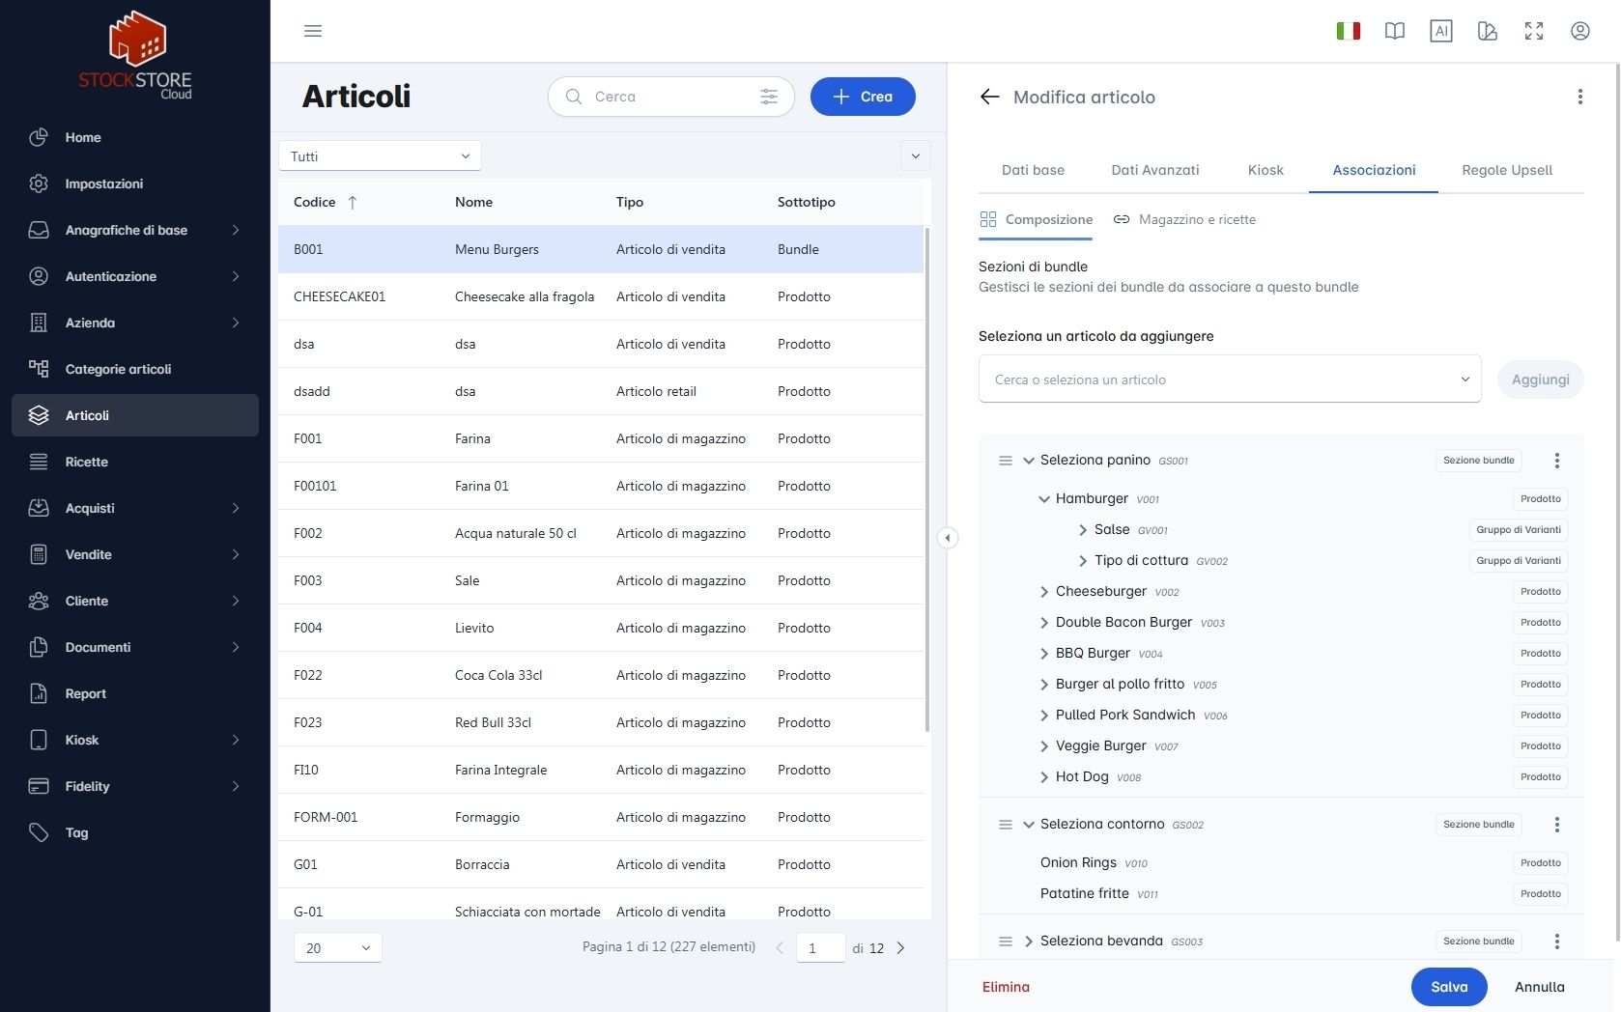Open the hamburger menu icon

click(313, 31)
